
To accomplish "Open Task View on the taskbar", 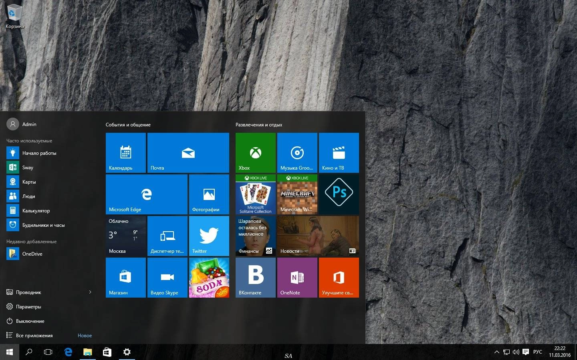I will [x=48, y=352].
